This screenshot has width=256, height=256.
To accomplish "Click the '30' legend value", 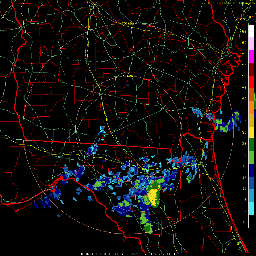I will tap(244, 132).
